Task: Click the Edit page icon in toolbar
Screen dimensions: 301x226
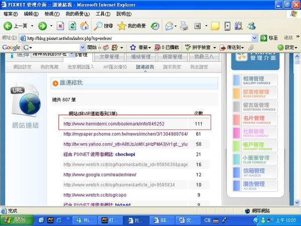Action: 198,26
